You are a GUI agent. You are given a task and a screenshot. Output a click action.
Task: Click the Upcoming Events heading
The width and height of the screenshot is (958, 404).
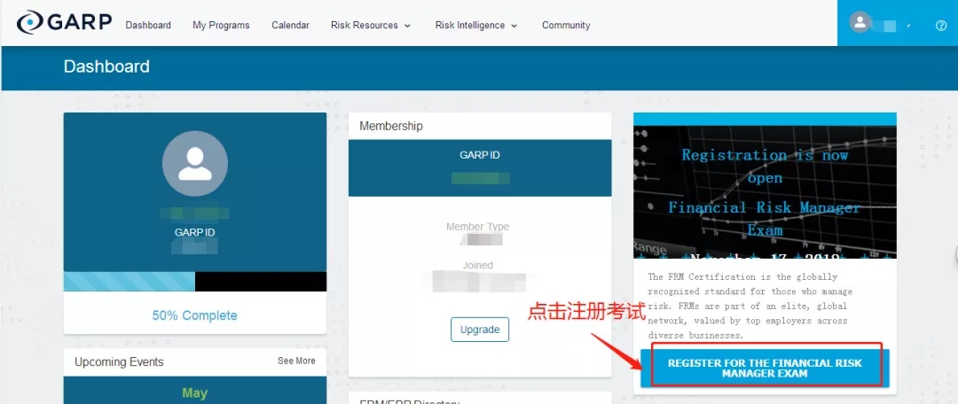(119, 361)
